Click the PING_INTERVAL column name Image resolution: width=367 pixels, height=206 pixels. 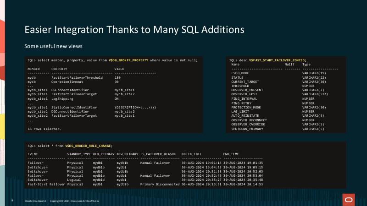click(244, 99)
